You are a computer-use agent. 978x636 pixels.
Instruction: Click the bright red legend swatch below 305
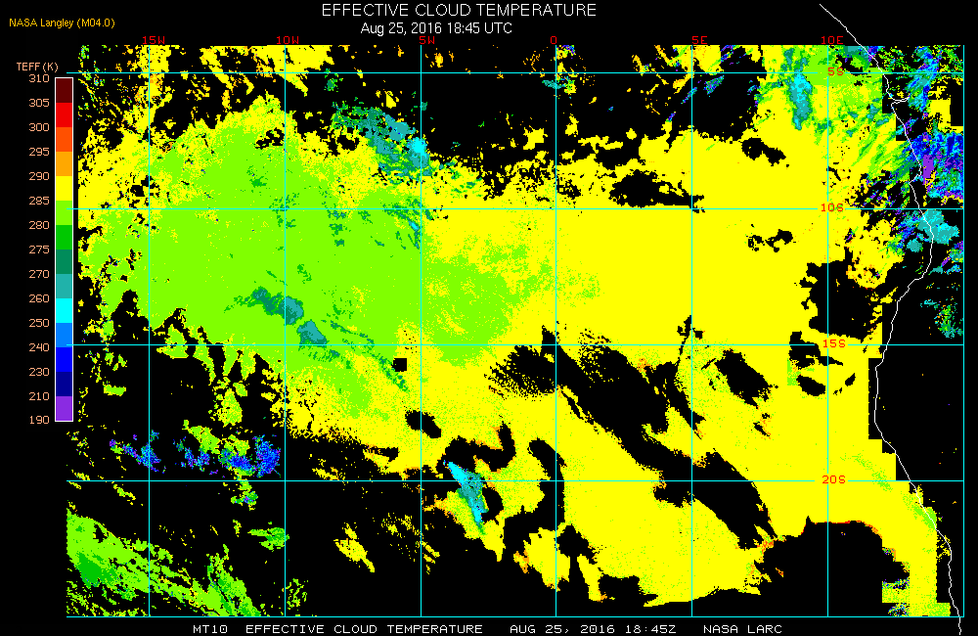click(65, 114)
